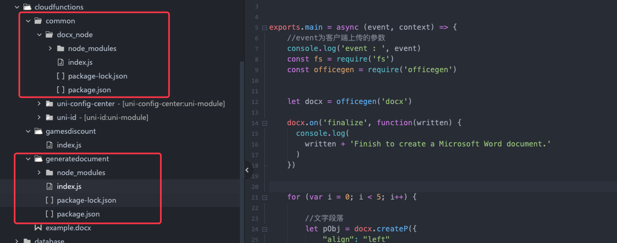Click the uni-config-center module folder icon
The width and height of the screenshot is (617, 243).
(49, 103)
